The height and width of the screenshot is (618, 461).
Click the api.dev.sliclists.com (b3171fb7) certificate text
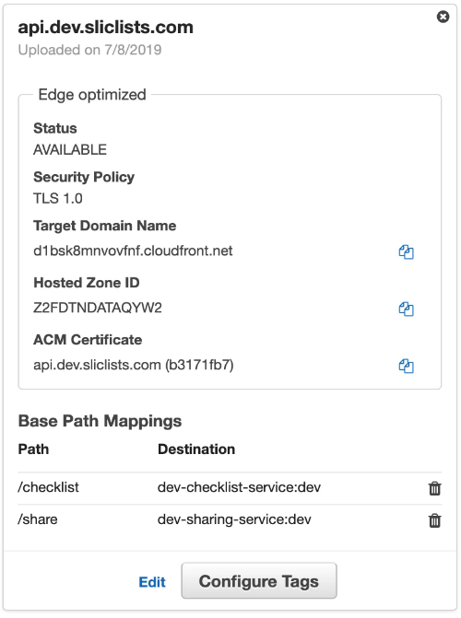click(x=134, y=365)
